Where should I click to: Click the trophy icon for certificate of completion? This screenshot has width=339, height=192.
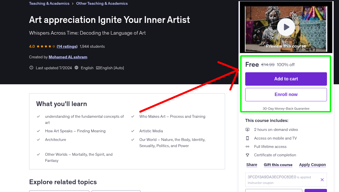[247, 155]
